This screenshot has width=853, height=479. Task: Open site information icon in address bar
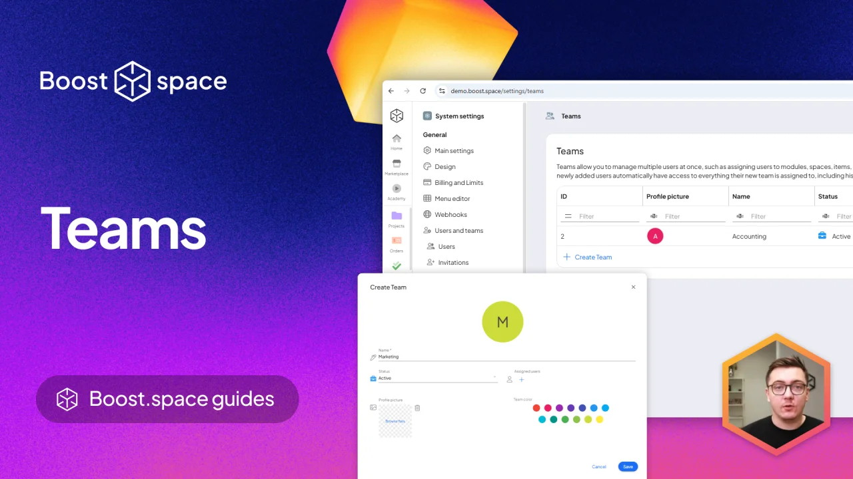pos(441,91)
